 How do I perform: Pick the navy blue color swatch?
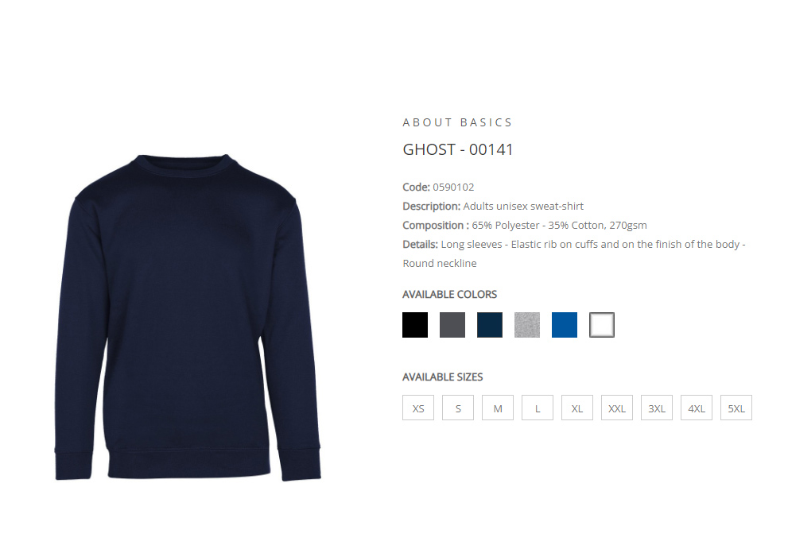(490, 324)
